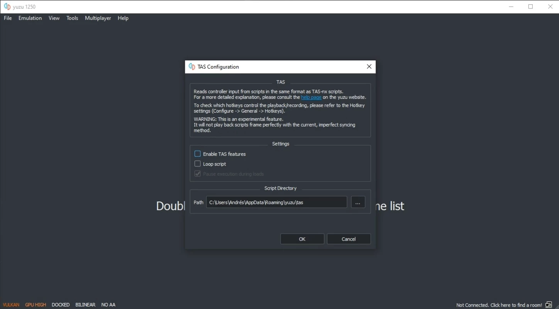This screenshot has width=559, height=309.
Task: Toggle the VULKAN graphics API in the status bar
Action: (x=11, y=305)
